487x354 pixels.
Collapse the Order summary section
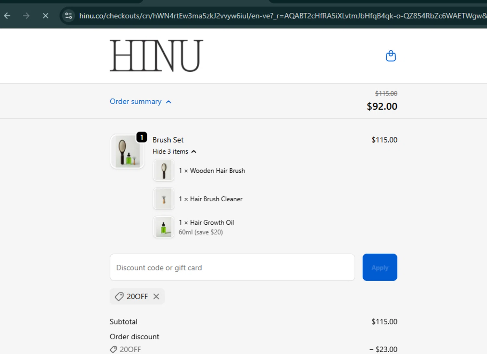pos(140,101)
